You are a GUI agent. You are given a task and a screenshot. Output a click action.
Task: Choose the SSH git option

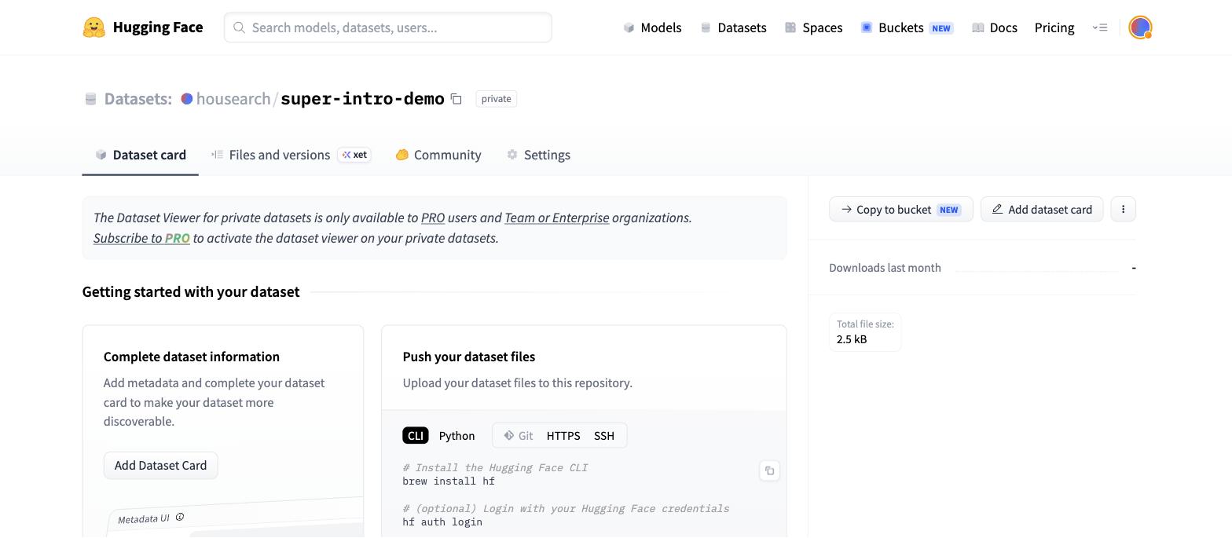tap(604, 436)
